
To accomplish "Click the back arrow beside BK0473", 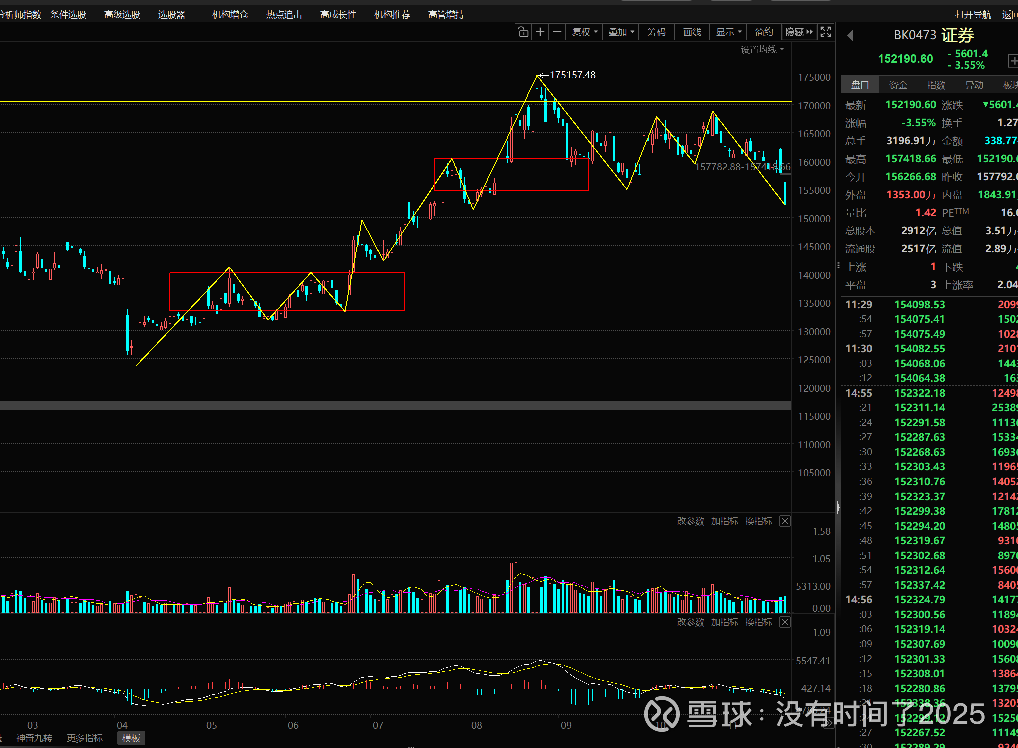I will 850,36.
